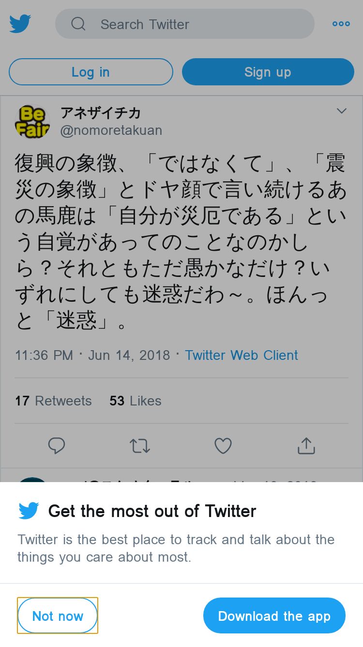Click the Twitter bird logo in header
The height and width of the screenshot is (647, 363).
(20, 24)
